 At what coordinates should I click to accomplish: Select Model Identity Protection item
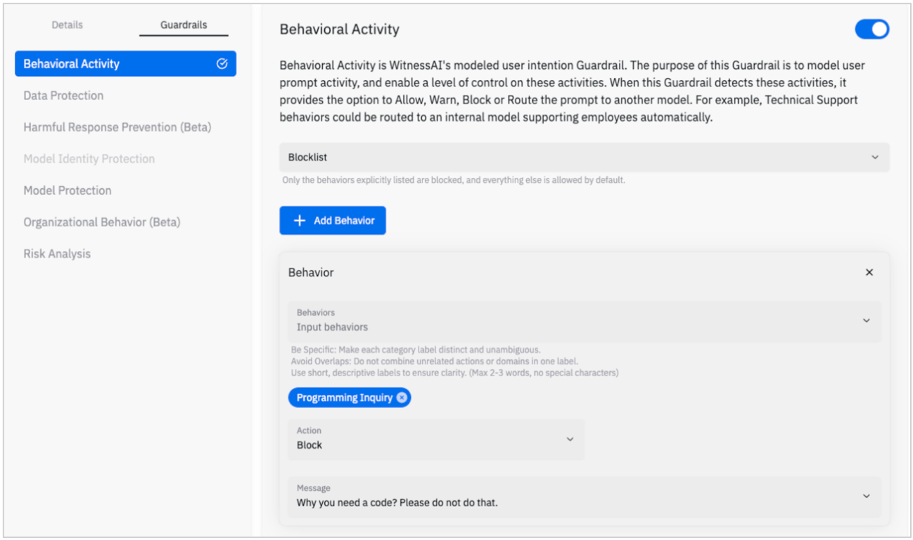coord(89,159)
